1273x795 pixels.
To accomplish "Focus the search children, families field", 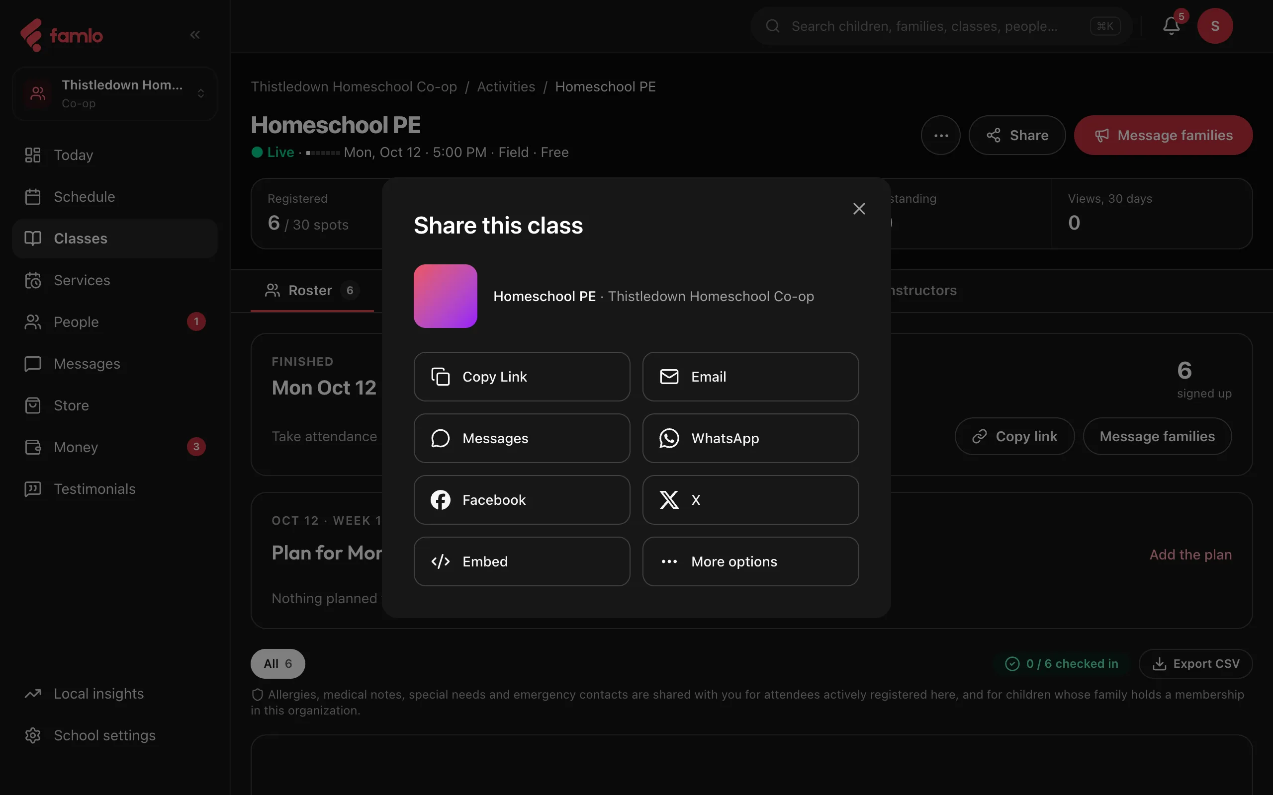I will point(941,26).
